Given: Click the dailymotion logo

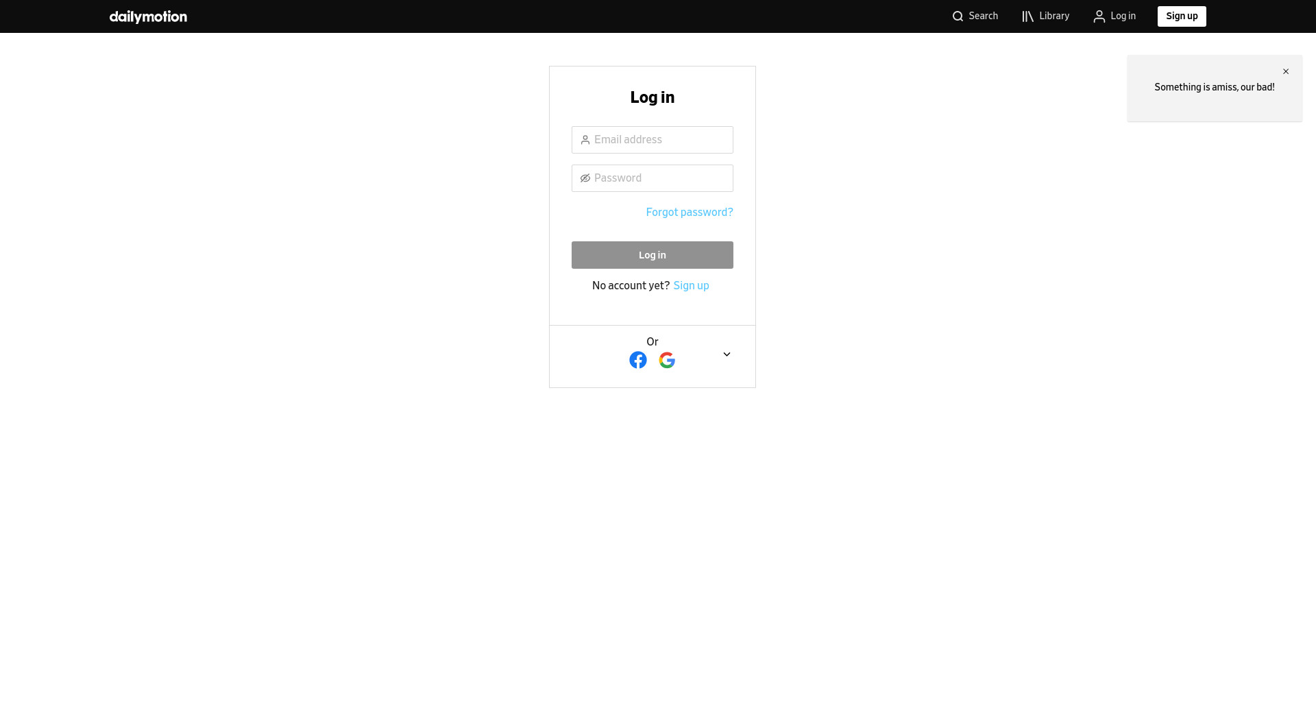Looking at the screenshot, I should coord(148,16).
